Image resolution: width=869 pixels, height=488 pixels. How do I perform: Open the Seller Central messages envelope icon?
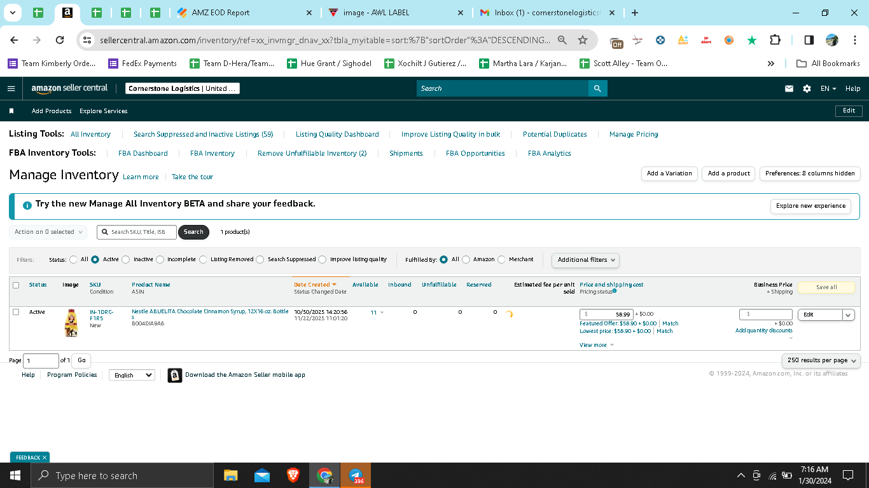pos(789,88)
